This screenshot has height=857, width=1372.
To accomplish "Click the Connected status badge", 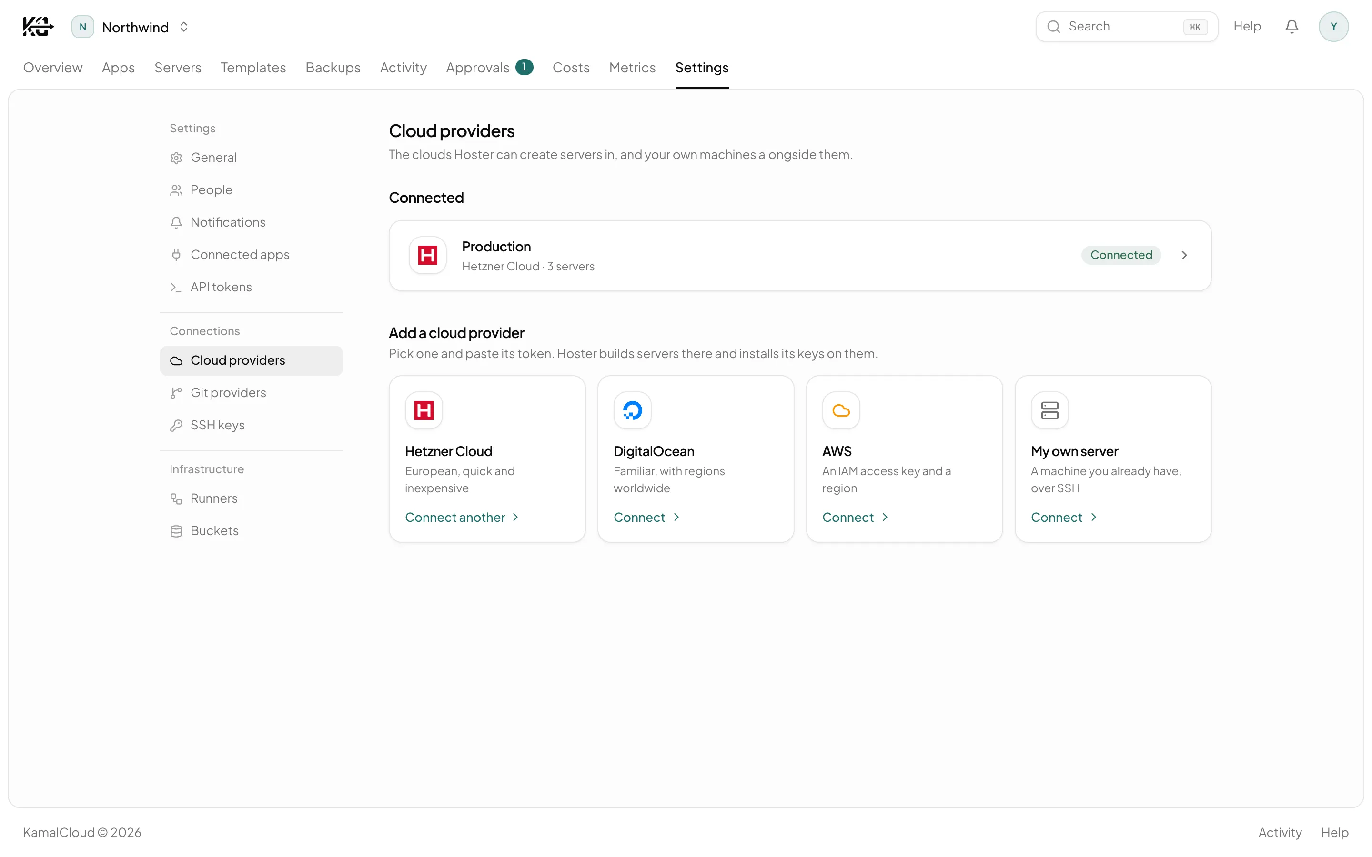I will pos(1121,255).
